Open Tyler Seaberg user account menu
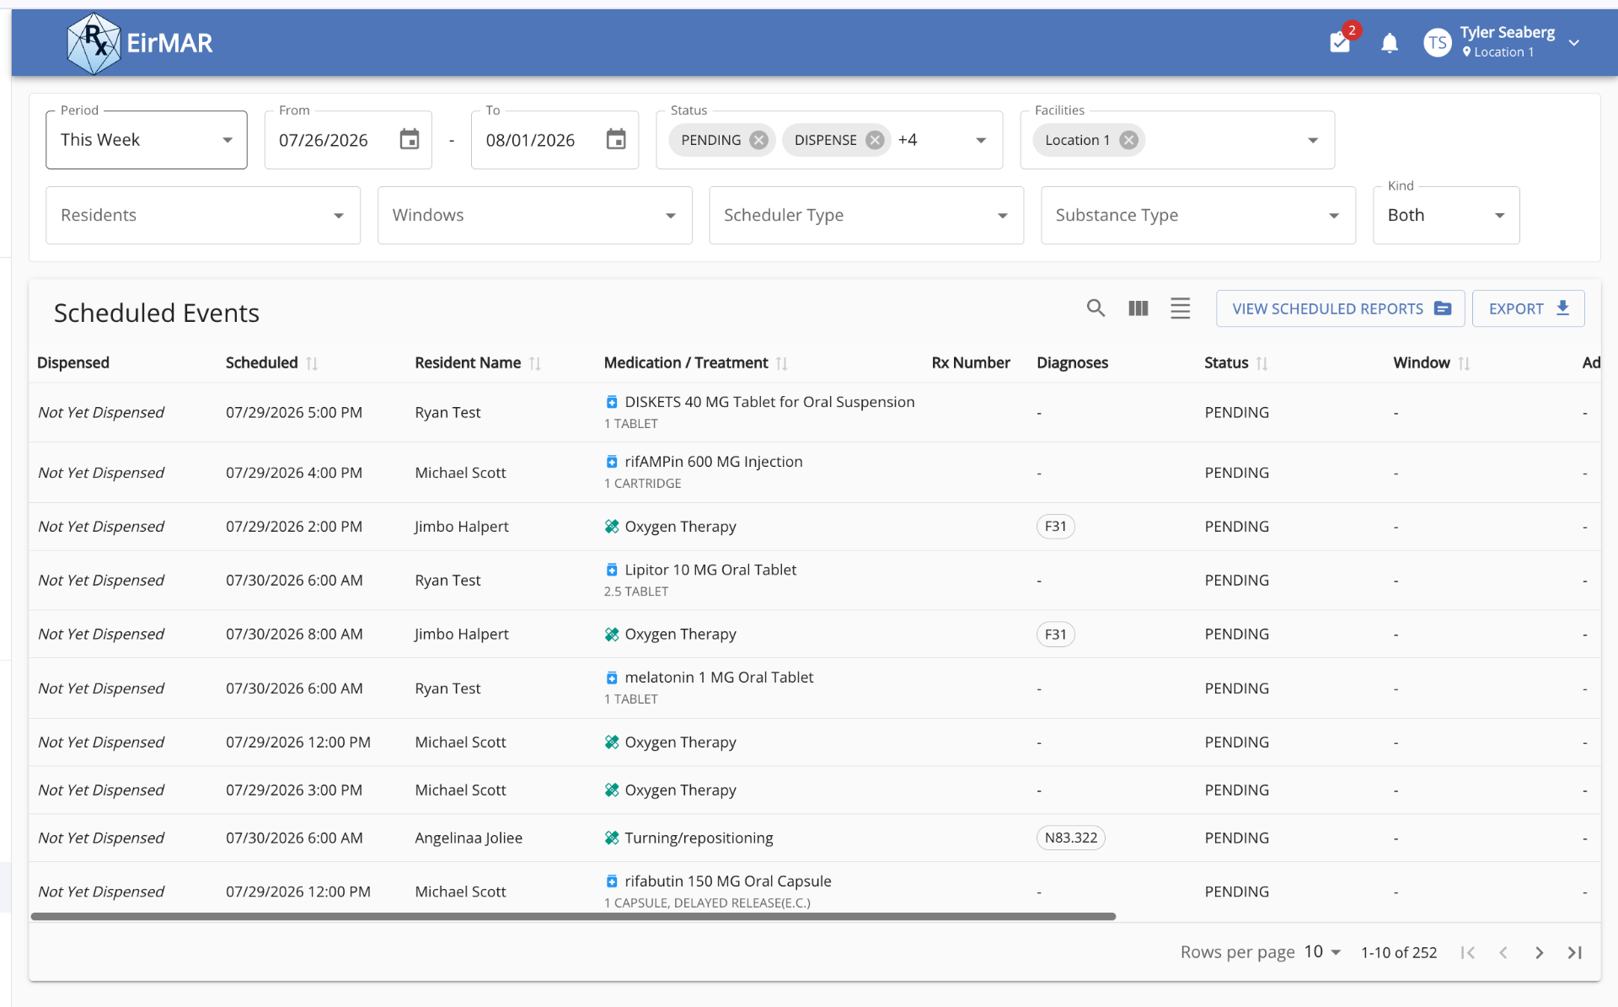Viewport: 1618px width, 1007px height. coord(1502,41)
